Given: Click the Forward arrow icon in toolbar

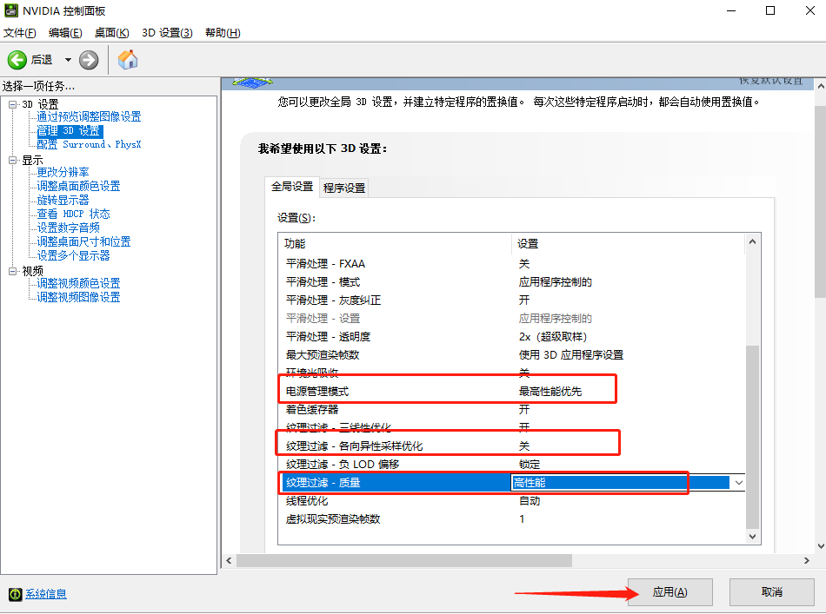Looking at the screenshot, I should [89, 60].
